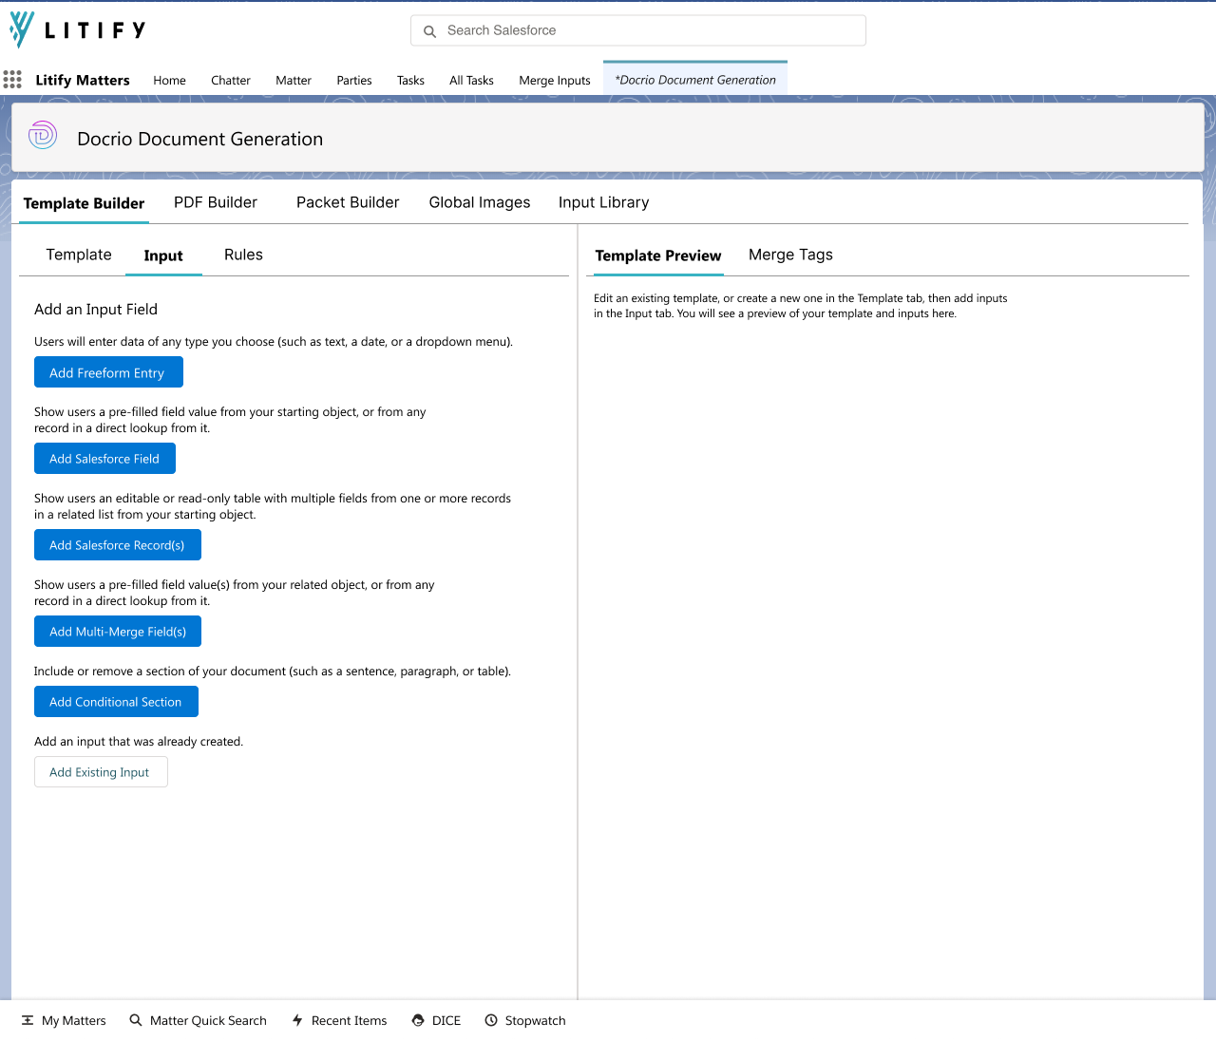Click the Docrio app icon
1216x1041 pixels.
coord(43,136)
